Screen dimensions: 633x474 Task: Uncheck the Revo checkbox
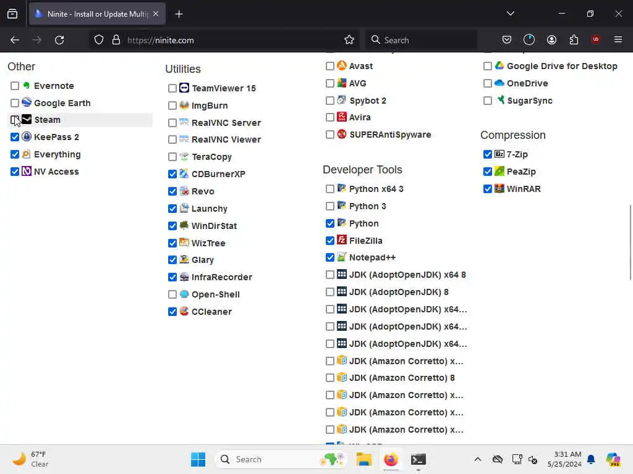pyautogui.click(x=172, y=191)
